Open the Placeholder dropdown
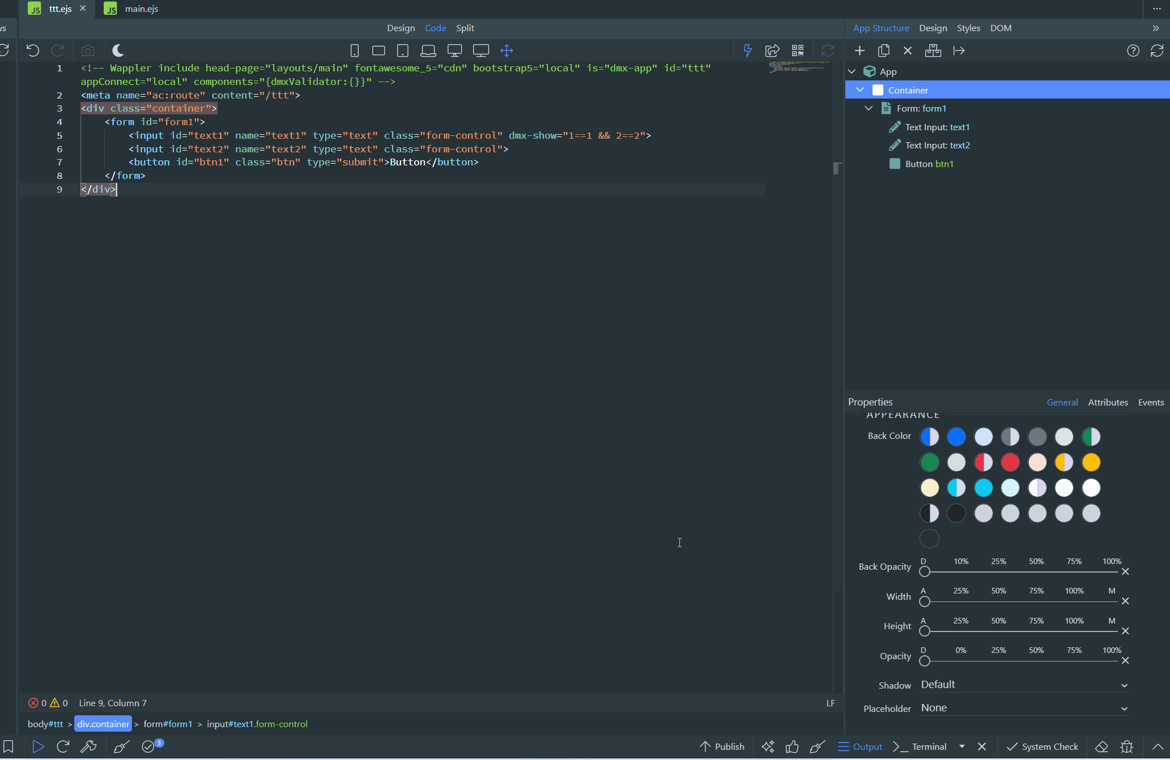 (x=1024, y=708)
